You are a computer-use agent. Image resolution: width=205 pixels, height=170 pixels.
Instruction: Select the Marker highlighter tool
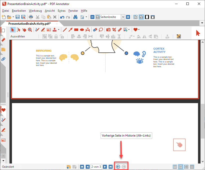tap(43, 30)
